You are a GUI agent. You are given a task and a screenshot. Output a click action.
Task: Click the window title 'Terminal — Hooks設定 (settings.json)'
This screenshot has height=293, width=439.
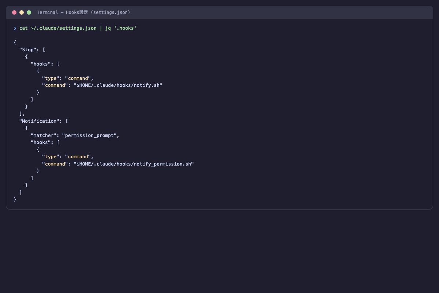click(83, 12)
